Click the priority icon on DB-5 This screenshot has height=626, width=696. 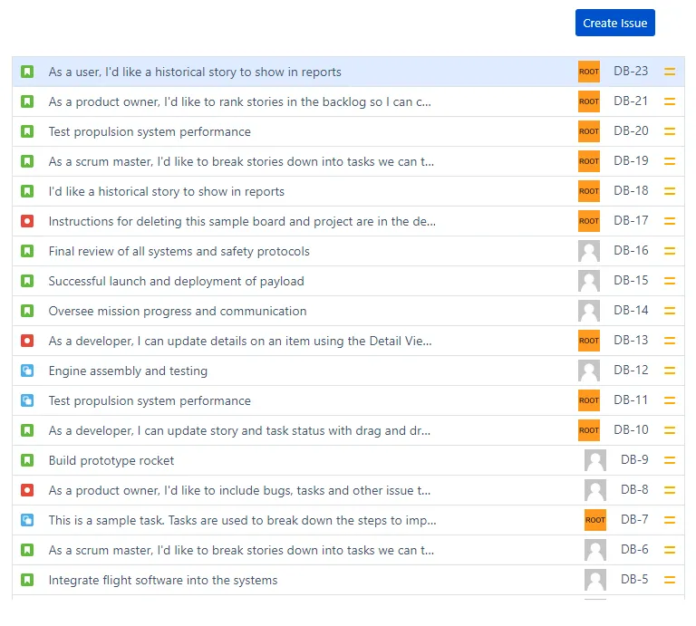coord(670,580)
